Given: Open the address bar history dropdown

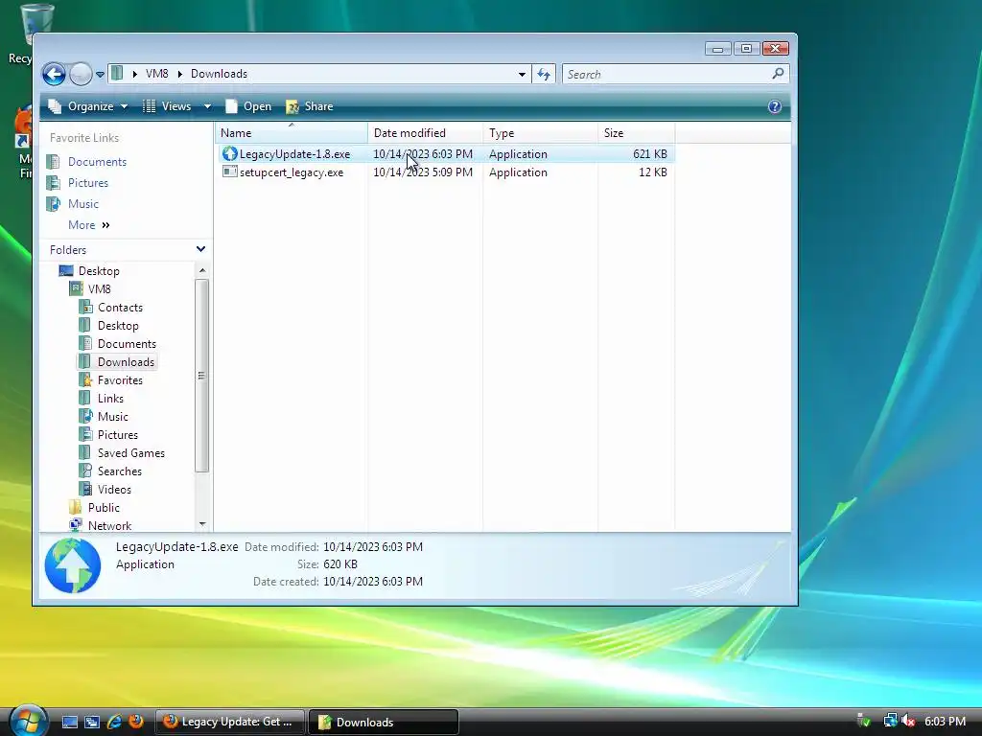Looking at the screenshot, I should point(522,75).
